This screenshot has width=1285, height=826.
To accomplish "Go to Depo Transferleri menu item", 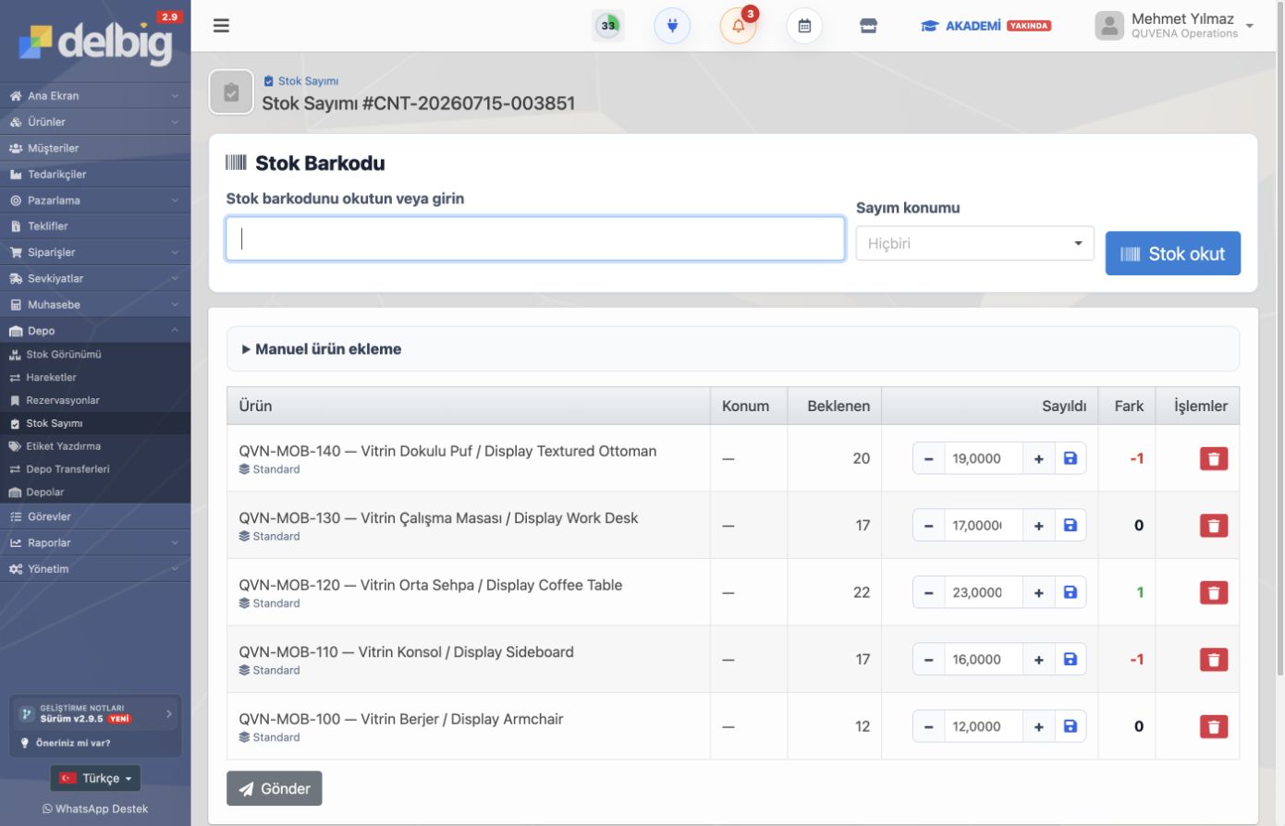I will tap(67, 469).
